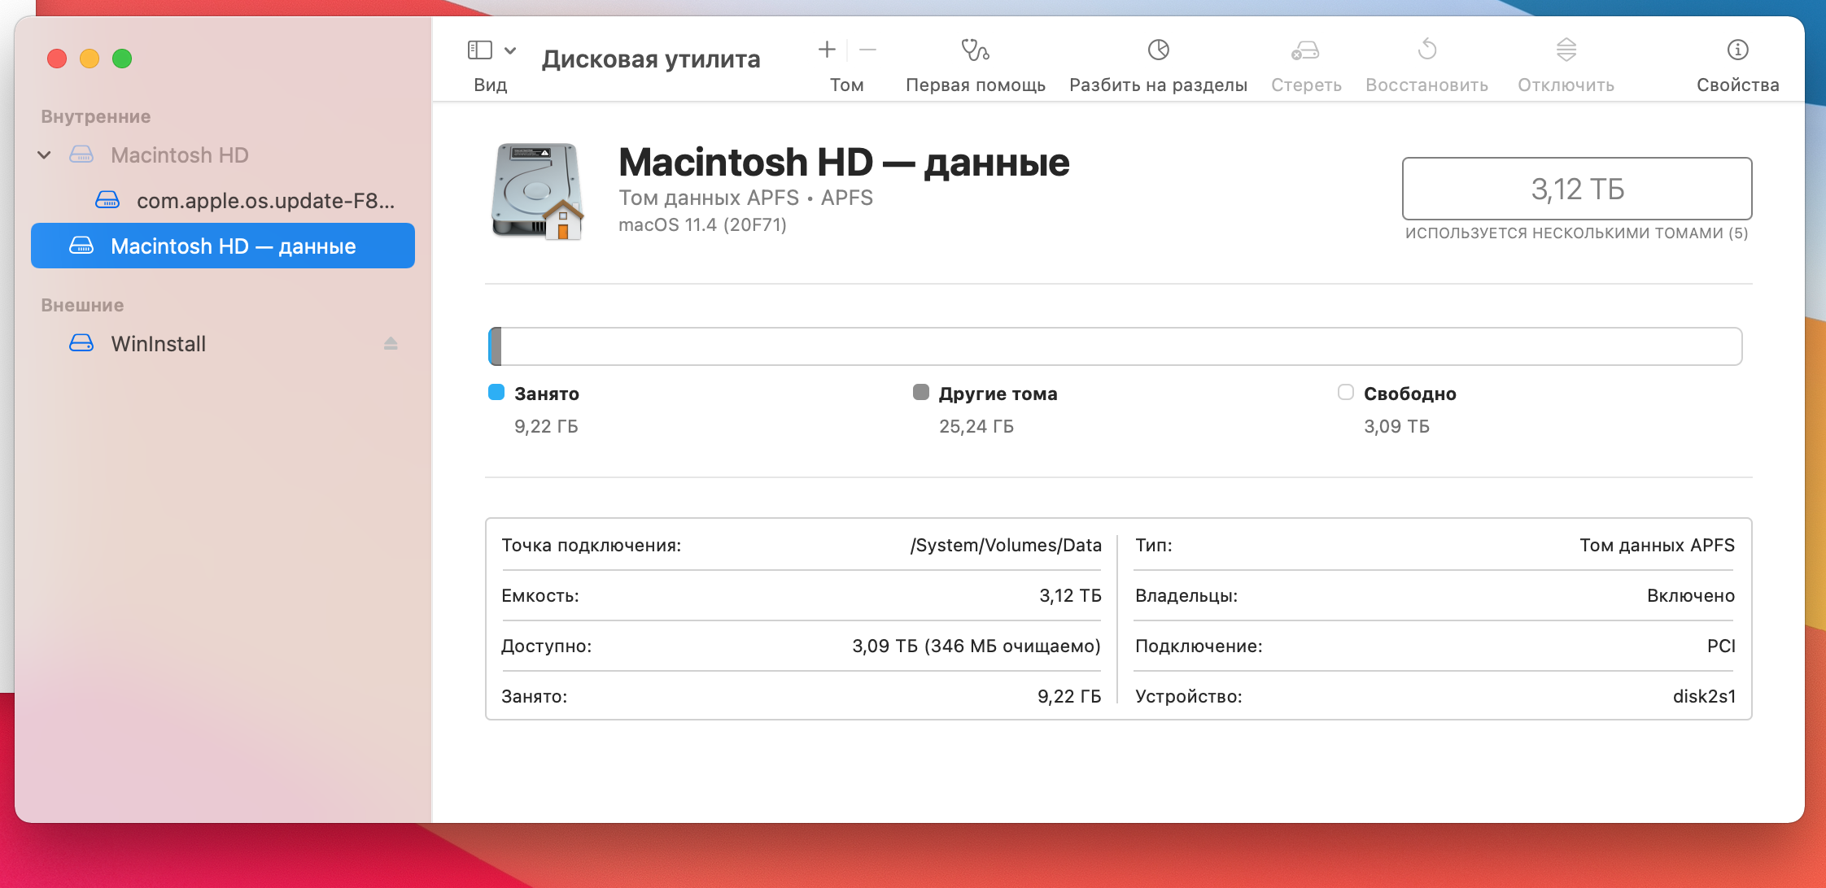Click the sidebar view toggle button

coord(480,50)
